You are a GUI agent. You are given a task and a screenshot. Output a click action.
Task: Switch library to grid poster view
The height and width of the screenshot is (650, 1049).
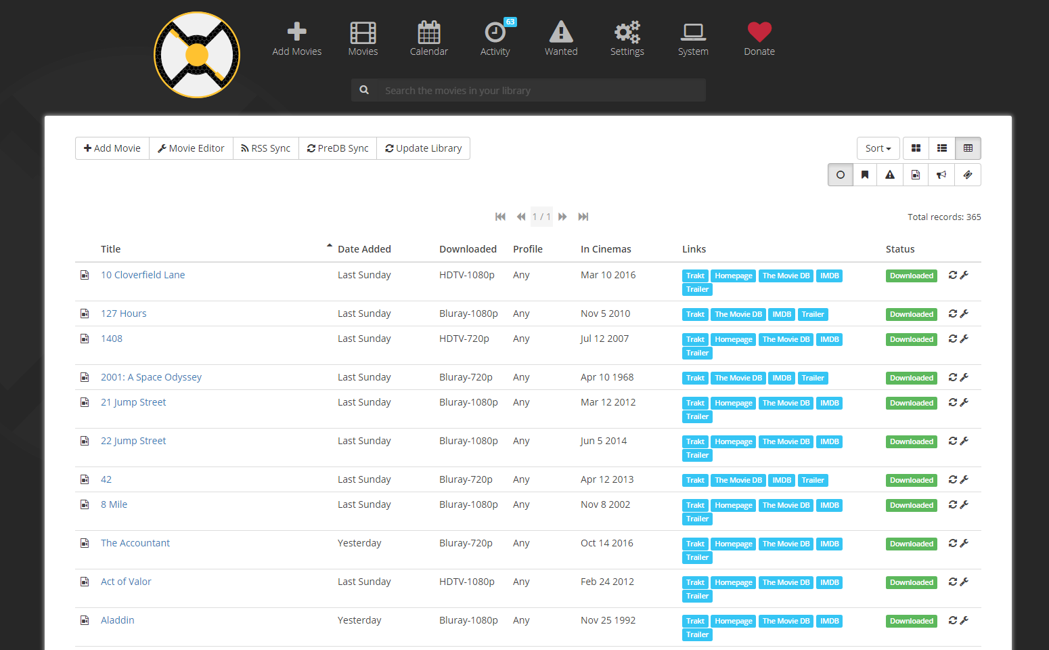click(916, 148)
